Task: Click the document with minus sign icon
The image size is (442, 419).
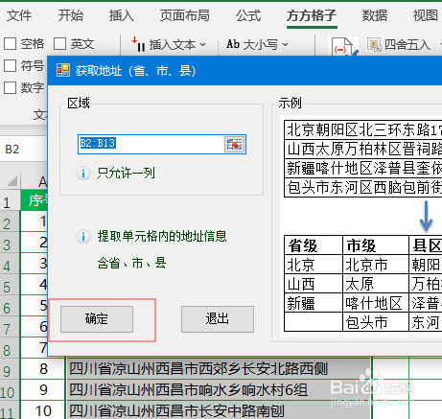Action: pyautogui.click(x=342, y=47)
